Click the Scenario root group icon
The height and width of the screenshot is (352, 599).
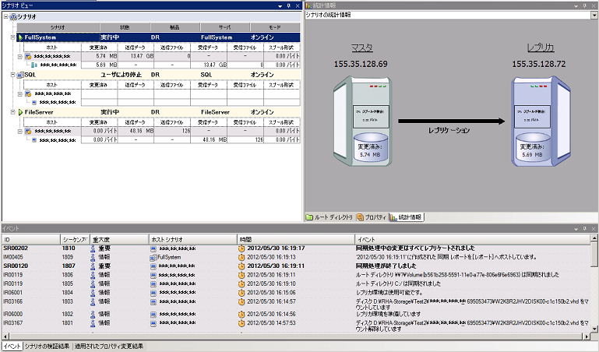click(x=12, y=16)
